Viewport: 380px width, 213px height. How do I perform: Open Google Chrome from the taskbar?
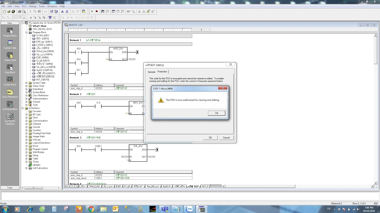(91, 209)
